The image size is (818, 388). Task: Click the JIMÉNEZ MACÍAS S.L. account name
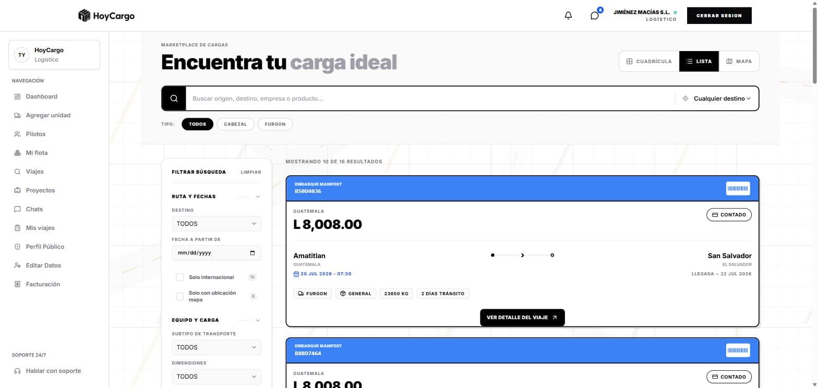point(642,12)
